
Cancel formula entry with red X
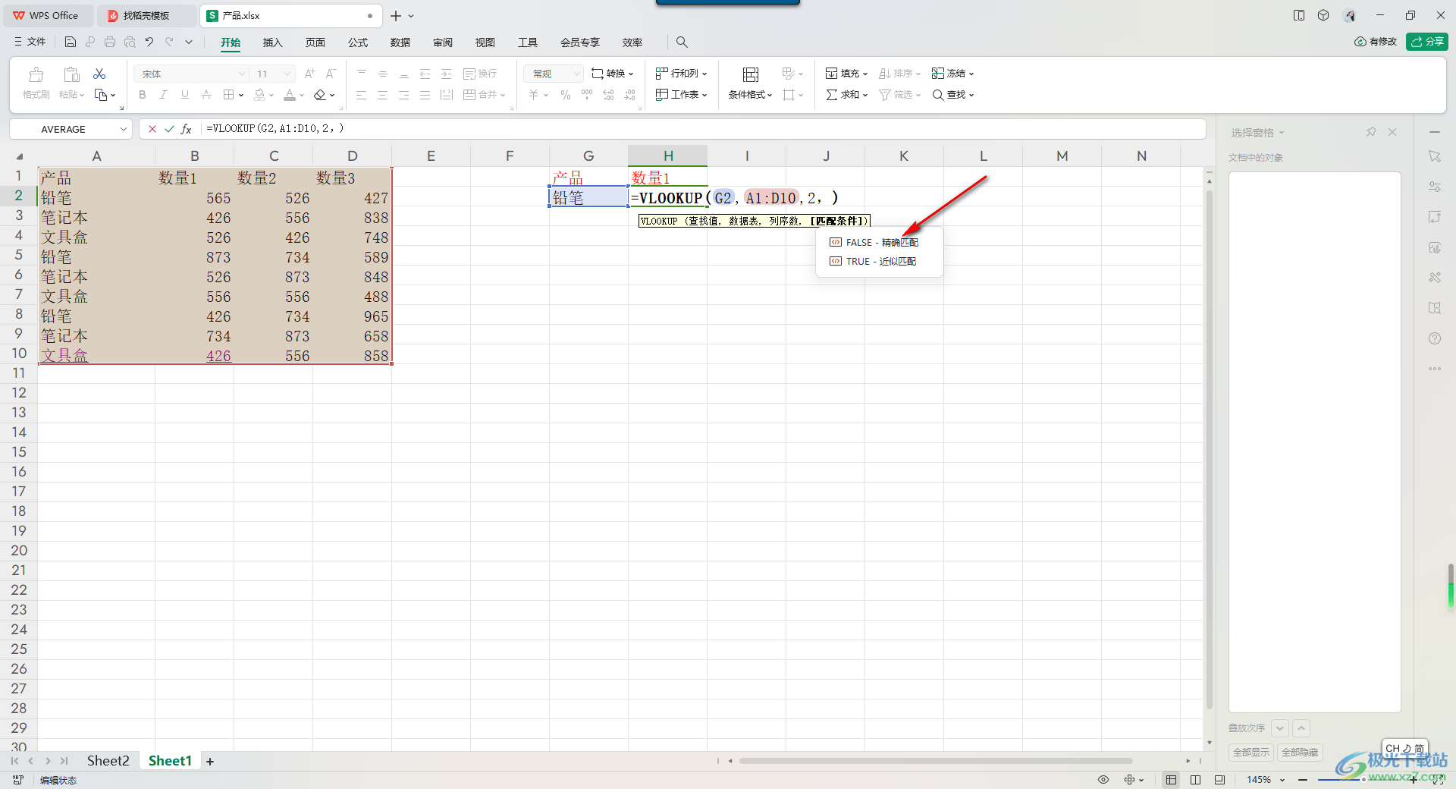pos(152,129)
